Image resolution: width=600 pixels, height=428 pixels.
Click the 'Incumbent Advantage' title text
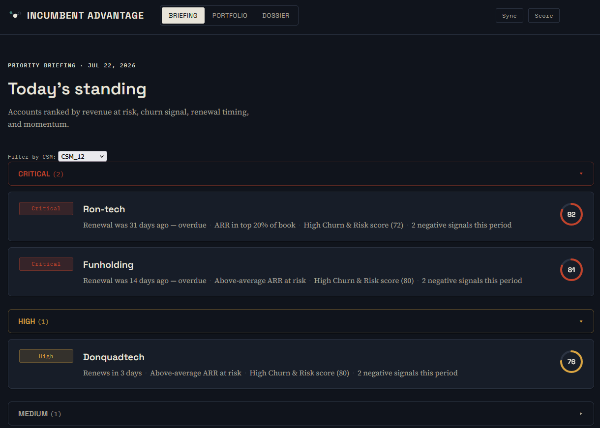click(x=86, y=16)
